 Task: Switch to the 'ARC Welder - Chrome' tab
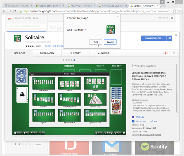(x=82, y=6)
